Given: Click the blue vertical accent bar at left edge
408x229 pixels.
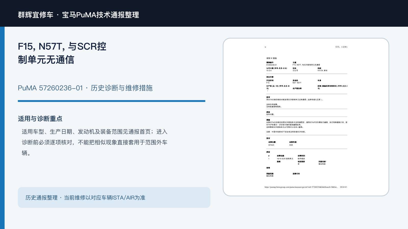Looking at the screenshot, I should (x=2, y=128).
